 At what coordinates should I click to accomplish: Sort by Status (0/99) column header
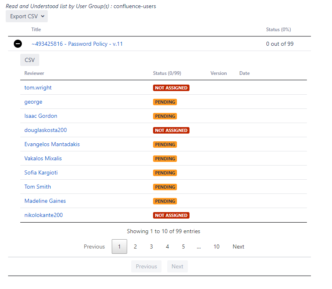(x=167, y=73)
